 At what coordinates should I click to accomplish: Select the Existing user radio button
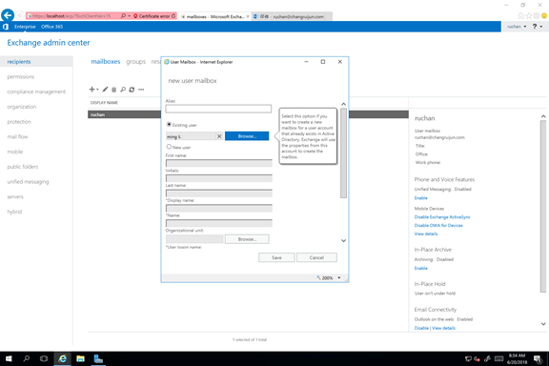point(169,124)
